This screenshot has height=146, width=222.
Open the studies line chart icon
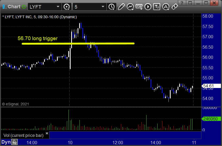click(130, 7)
